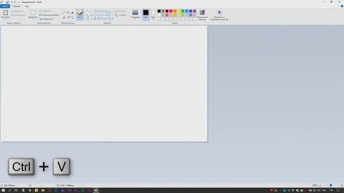Viewport: 344px width, 193px height.
Task: Switch to the View ribbon tab
Action: [x=27, y=6]
